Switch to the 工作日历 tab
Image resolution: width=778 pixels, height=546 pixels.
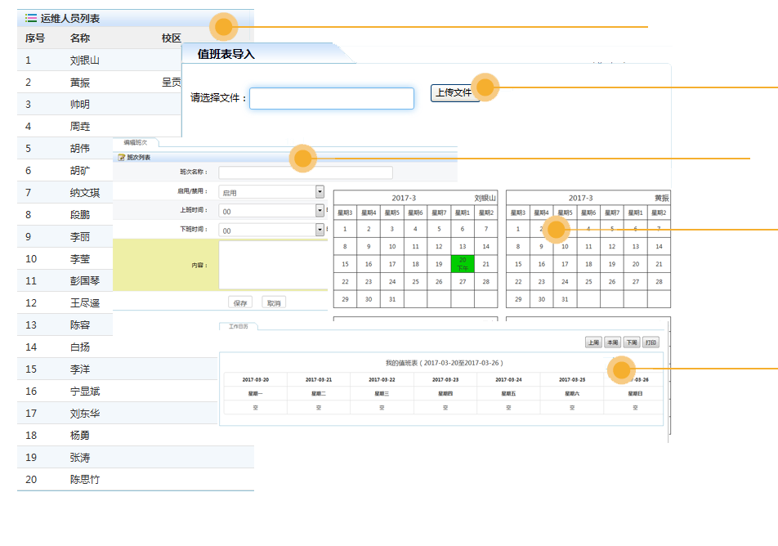pyautogui.click(x=239, y=326)
